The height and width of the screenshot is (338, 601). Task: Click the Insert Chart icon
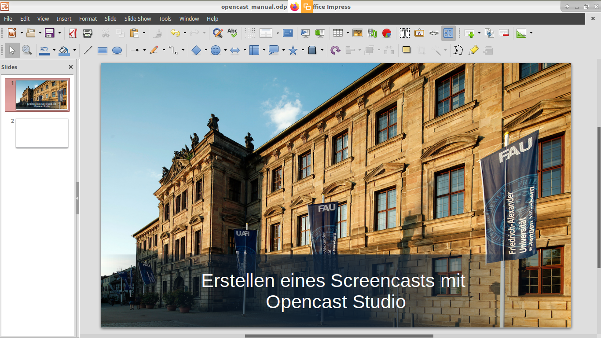(387, 33)
